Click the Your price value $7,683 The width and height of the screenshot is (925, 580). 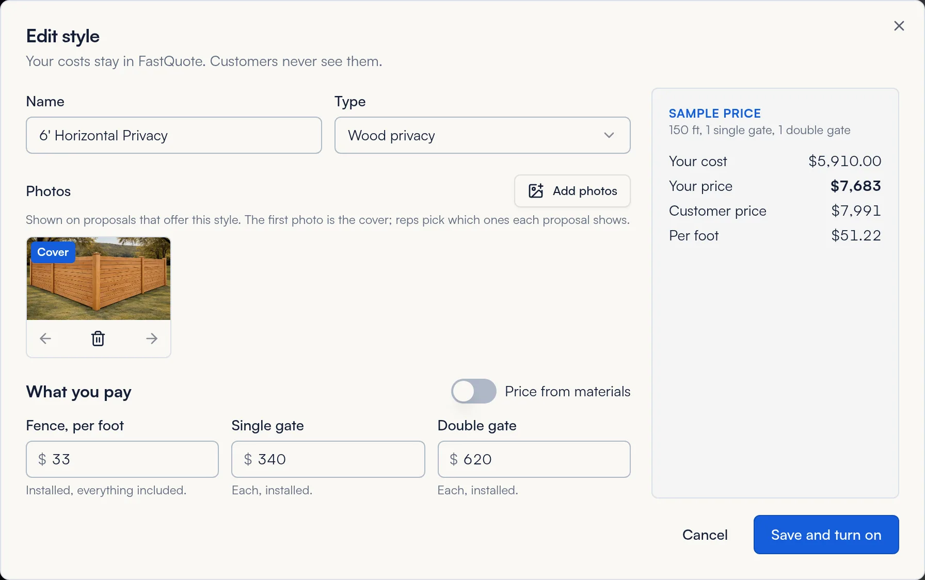point(855,186)
